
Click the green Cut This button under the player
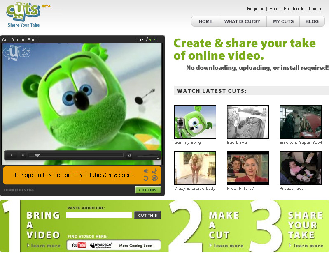point(148,190)
